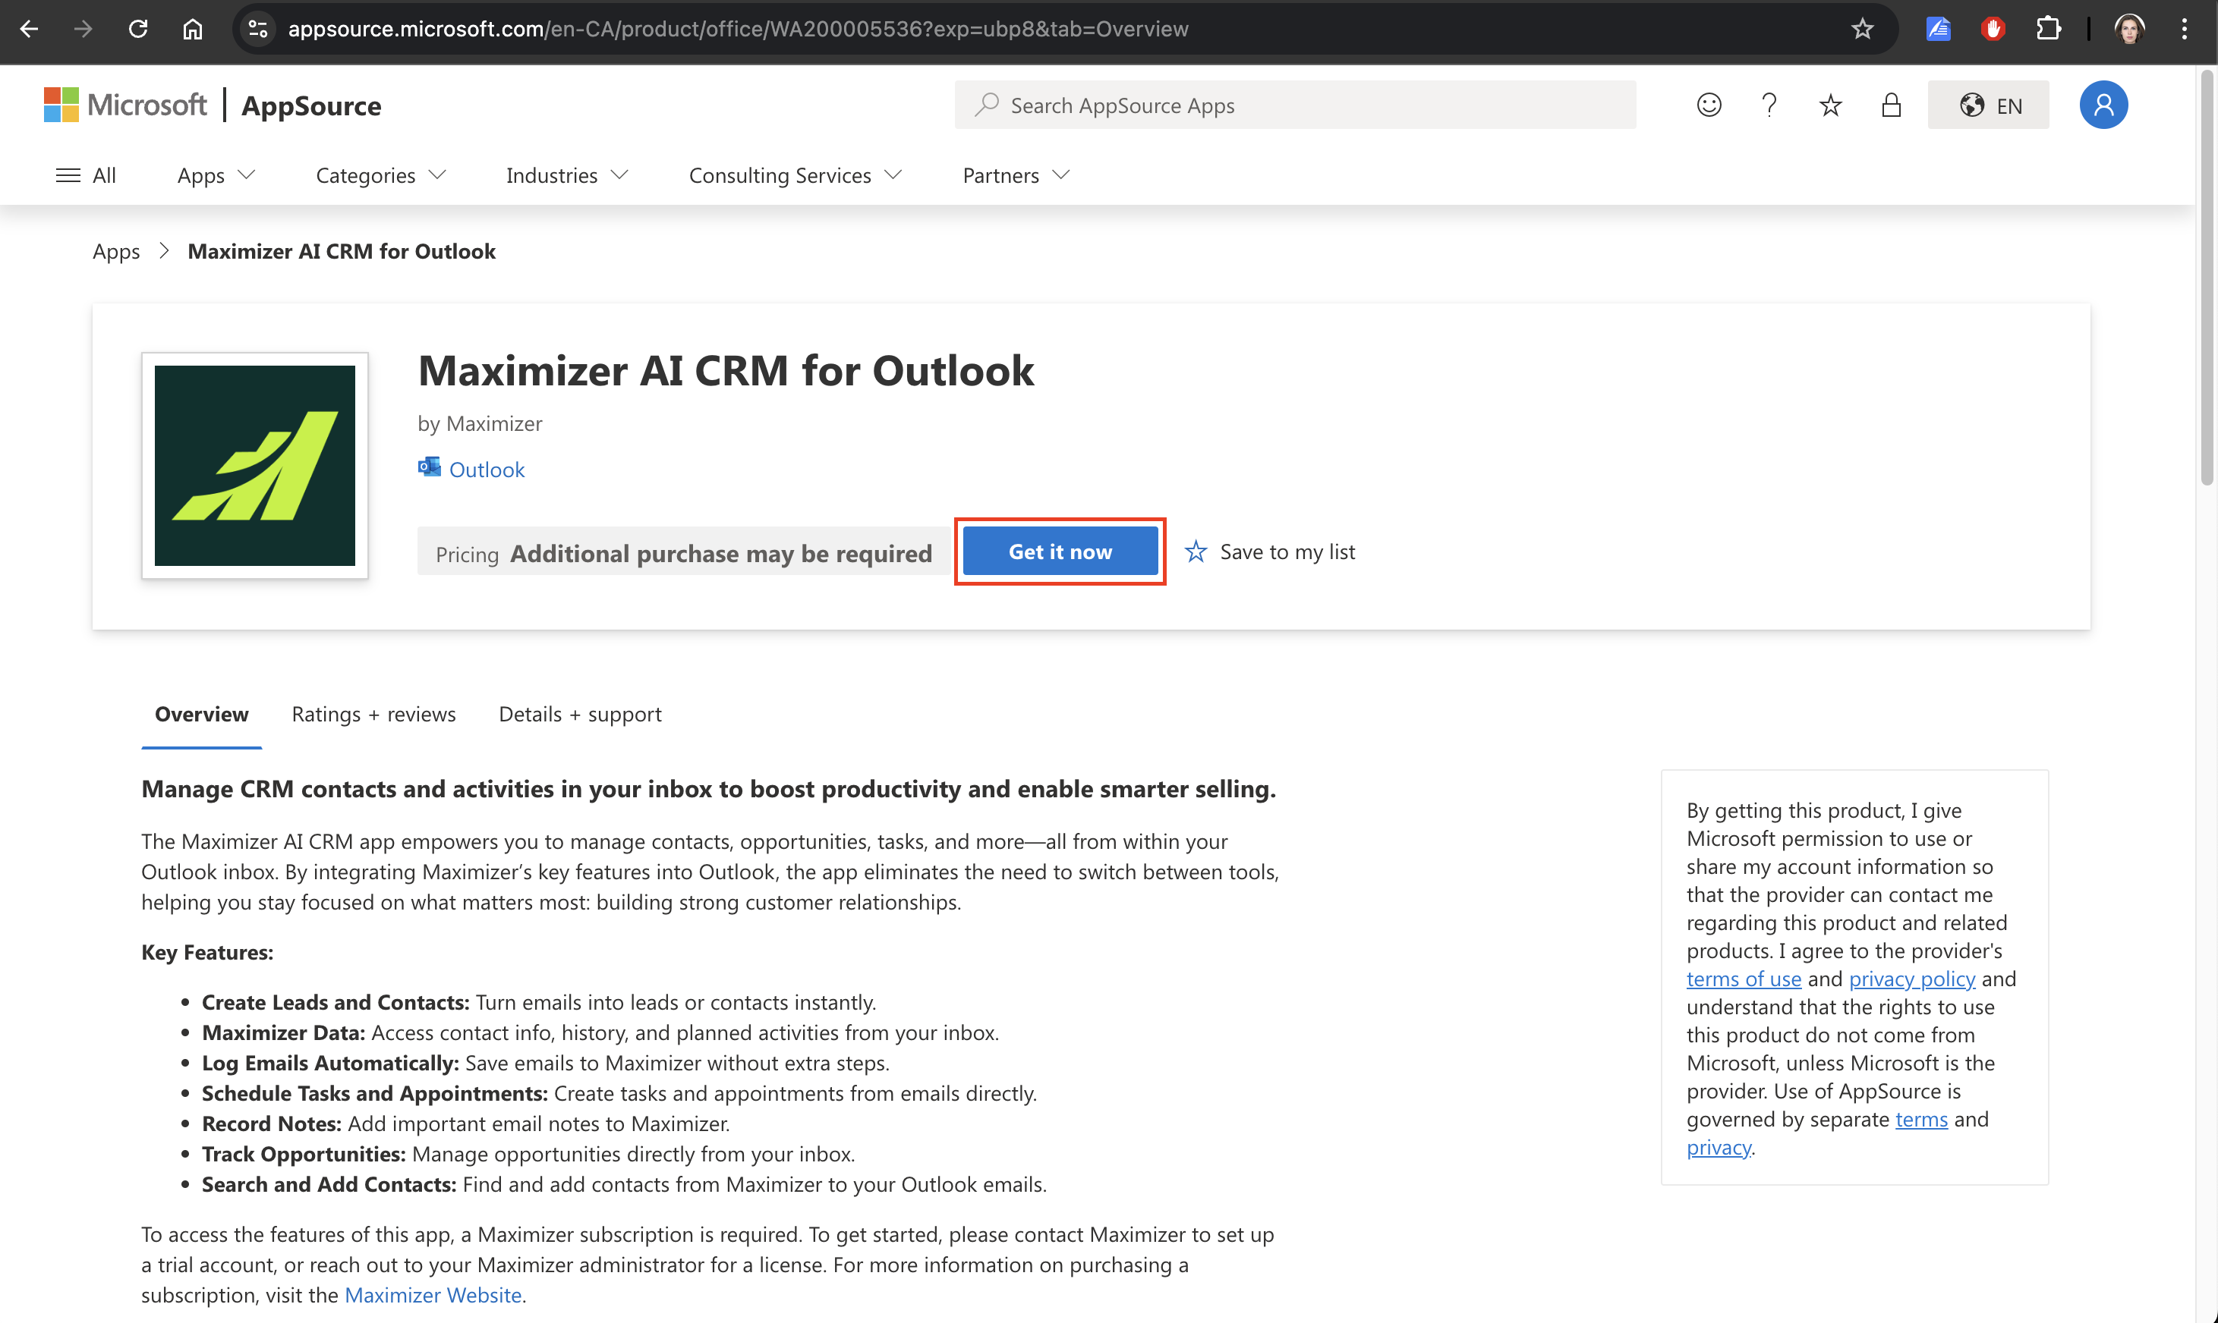Switch to the Ratings + reviews tab
Screen dimensions: 2218x1323
373,714
